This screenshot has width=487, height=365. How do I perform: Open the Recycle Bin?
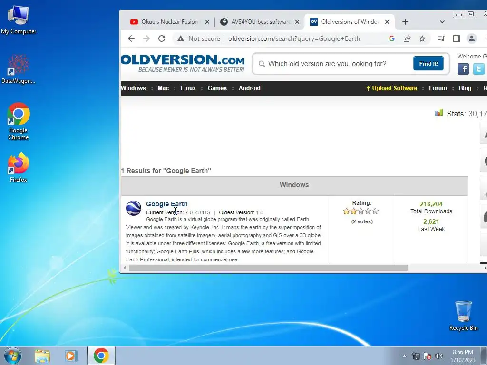tap(463, 316)
